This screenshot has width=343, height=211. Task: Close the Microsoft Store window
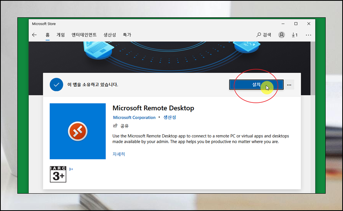pyautogui.click(x=309, y=23)
